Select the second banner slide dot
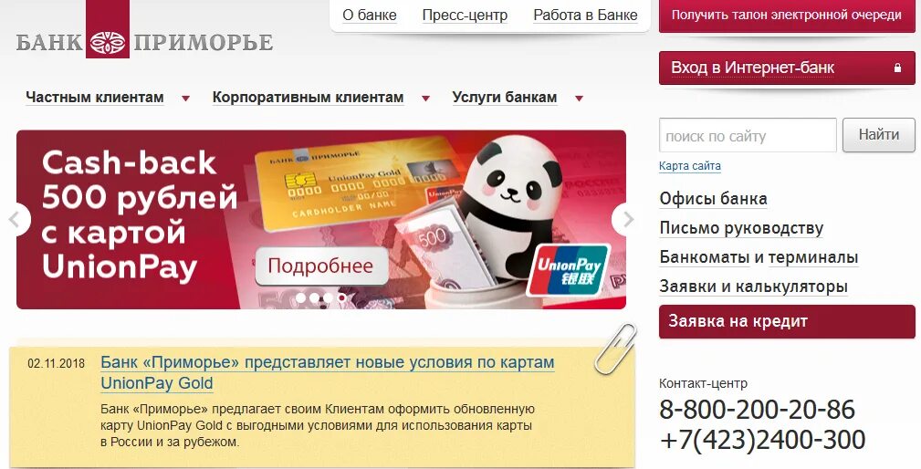This screenshot has height=469, width=921. pos(314,298)
